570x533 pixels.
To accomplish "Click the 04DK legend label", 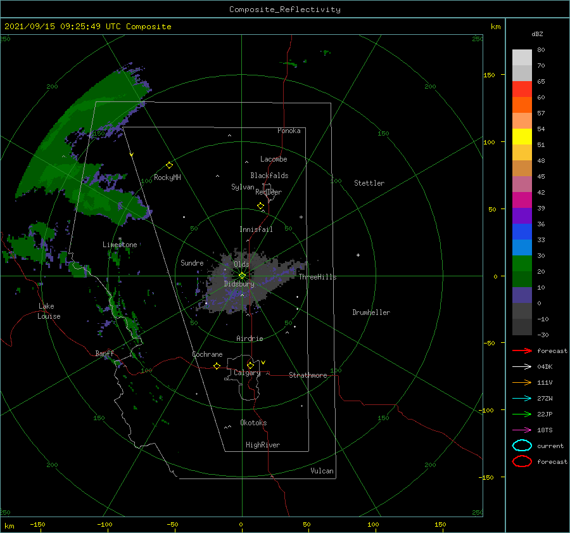I will [545, 367].
